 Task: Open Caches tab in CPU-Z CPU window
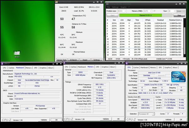click(136, 68)
